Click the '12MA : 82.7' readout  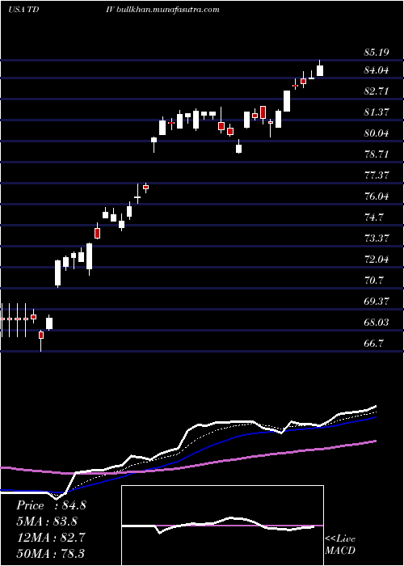pos(51,537)
